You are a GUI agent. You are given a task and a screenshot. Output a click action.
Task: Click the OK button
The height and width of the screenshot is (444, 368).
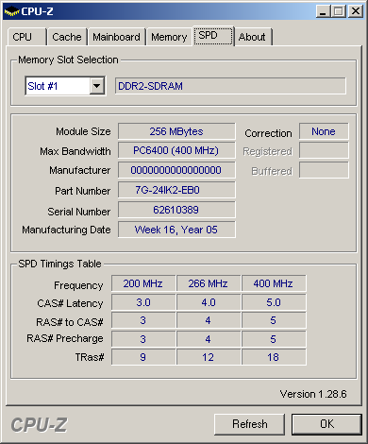pos(326,424)
